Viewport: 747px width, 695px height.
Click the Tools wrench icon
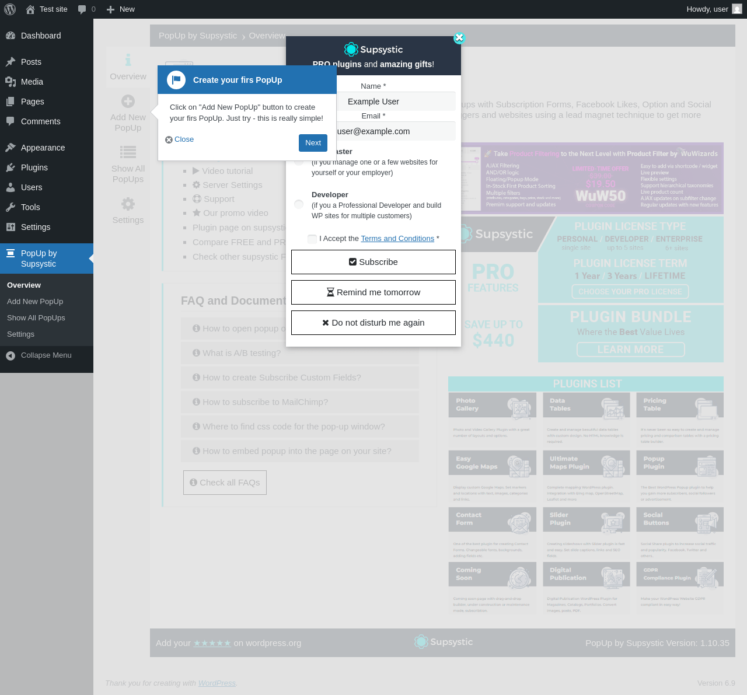coord(11,207)
